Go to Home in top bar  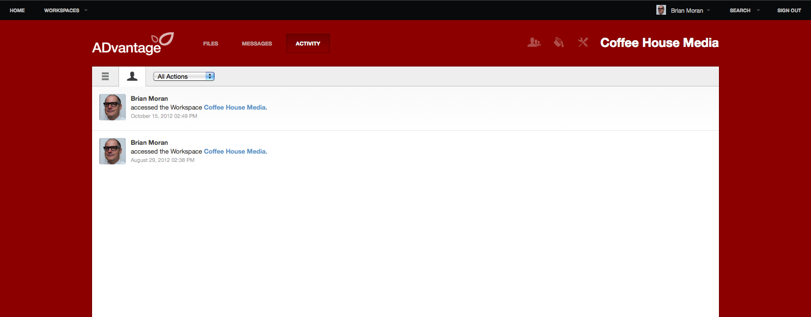[17, 10]
